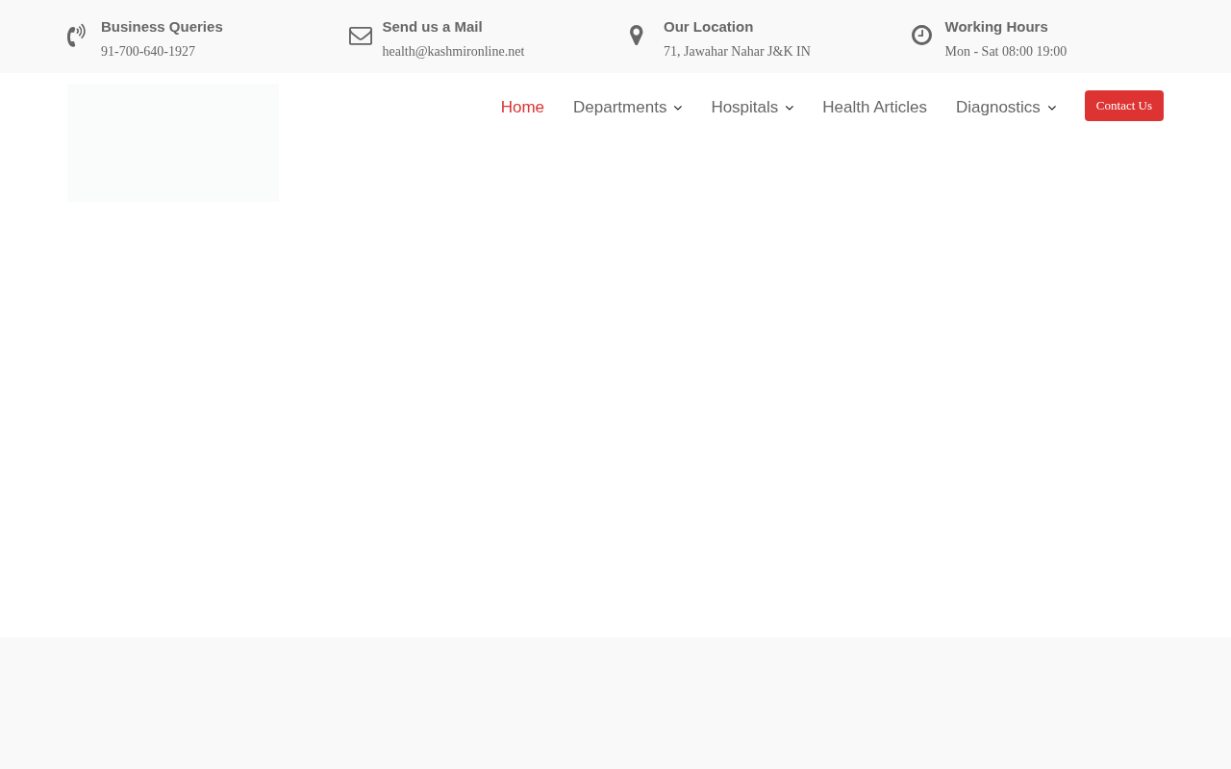Click the address 71, Jawahar Nahar J&K IN
Image resolution: width=1231 pixels, height=769 pixels.
click(x=737, y=52)
